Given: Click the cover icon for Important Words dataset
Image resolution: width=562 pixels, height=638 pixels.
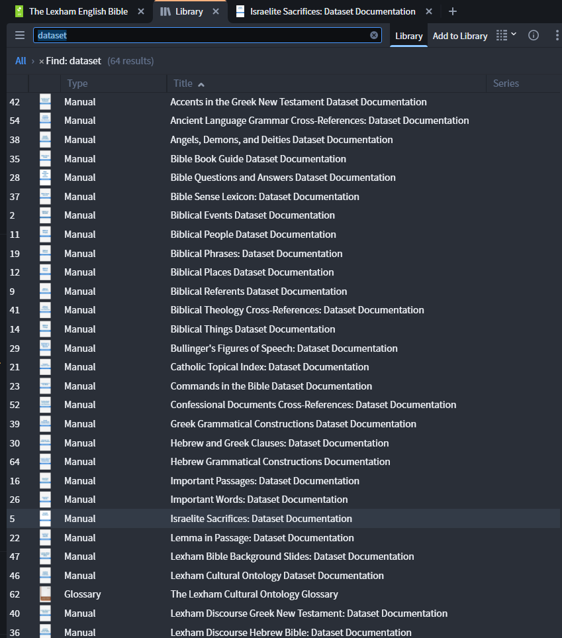Looking at the screenshot, I should coord(45,500).
